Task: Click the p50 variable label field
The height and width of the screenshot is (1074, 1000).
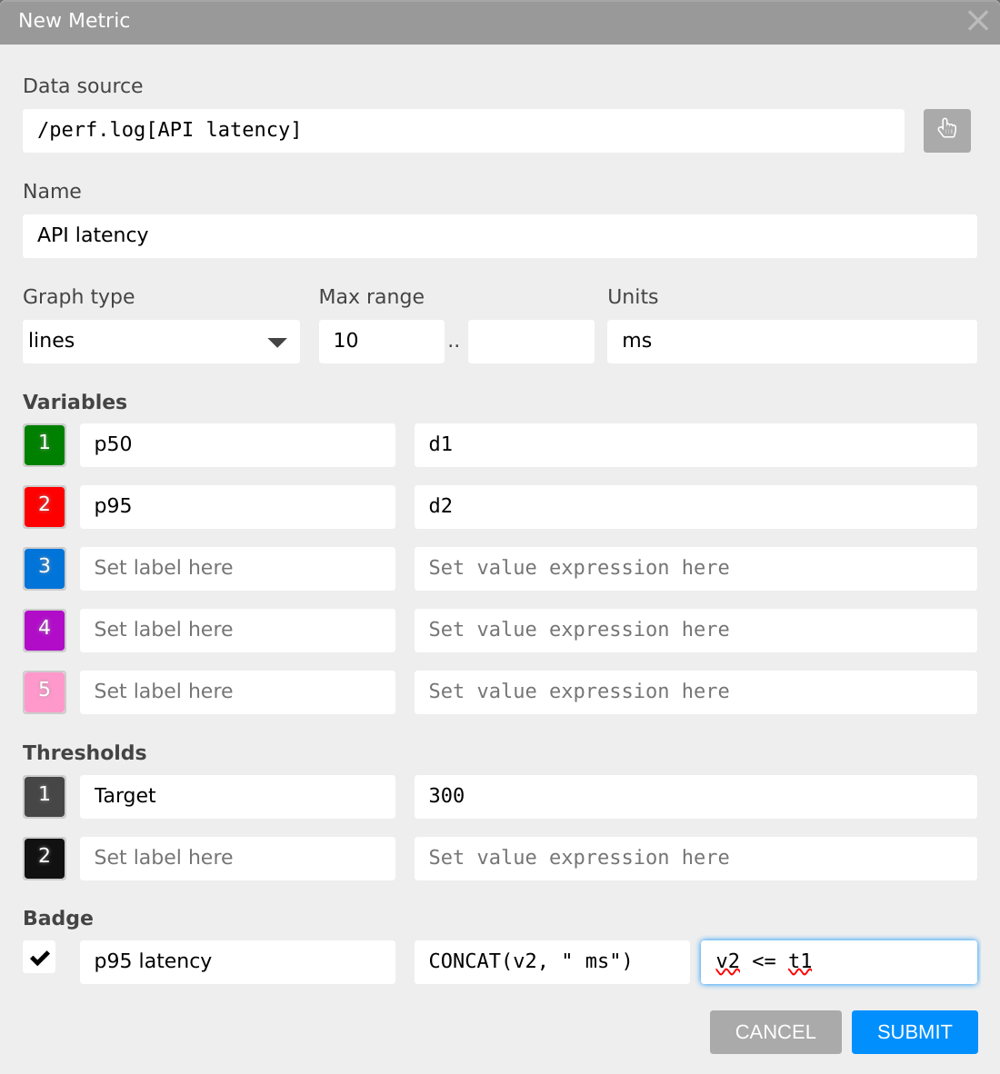Action: [237, 445]
